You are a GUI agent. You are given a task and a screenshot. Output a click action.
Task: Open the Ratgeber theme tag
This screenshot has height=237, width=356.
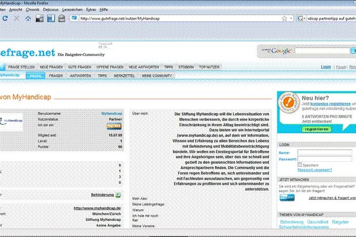pos(340,222)
